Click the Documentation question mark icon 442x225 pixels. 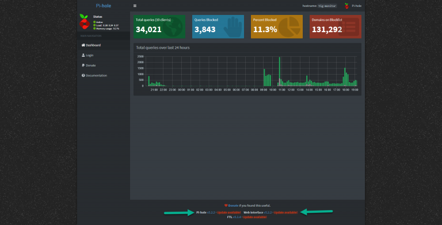pyautogui.click(x=83, y=75)
